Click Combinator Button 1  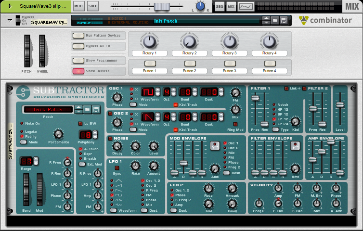coord(150,64)
